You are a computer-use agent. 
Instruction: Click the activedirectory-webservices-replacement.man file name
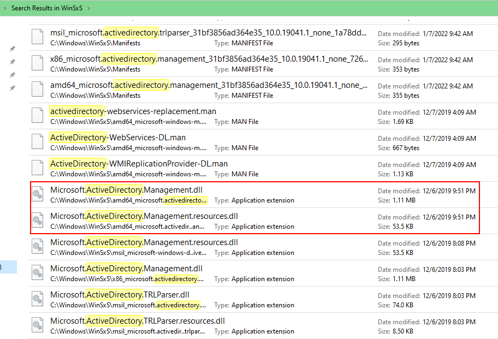point(133,111)
